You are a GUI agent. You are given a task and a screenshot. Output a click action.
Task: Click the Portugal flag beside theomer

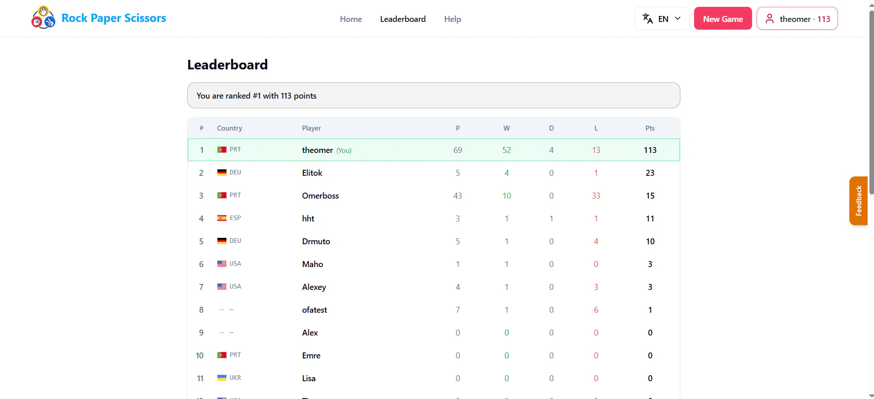tap(222, 150)
